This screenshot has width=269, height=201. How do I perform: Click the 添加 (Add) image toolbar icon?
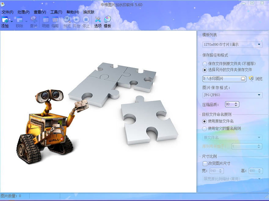[5, 20]
